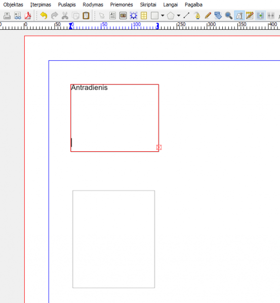This screenshot has width=280, height=303.
Task: Select the Insert Table tool
Action: (x=144, y=16)
